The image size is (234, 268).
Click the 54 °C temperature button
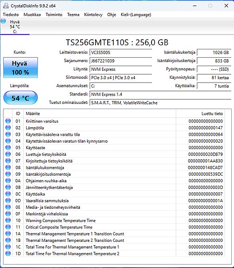(21, 98)
